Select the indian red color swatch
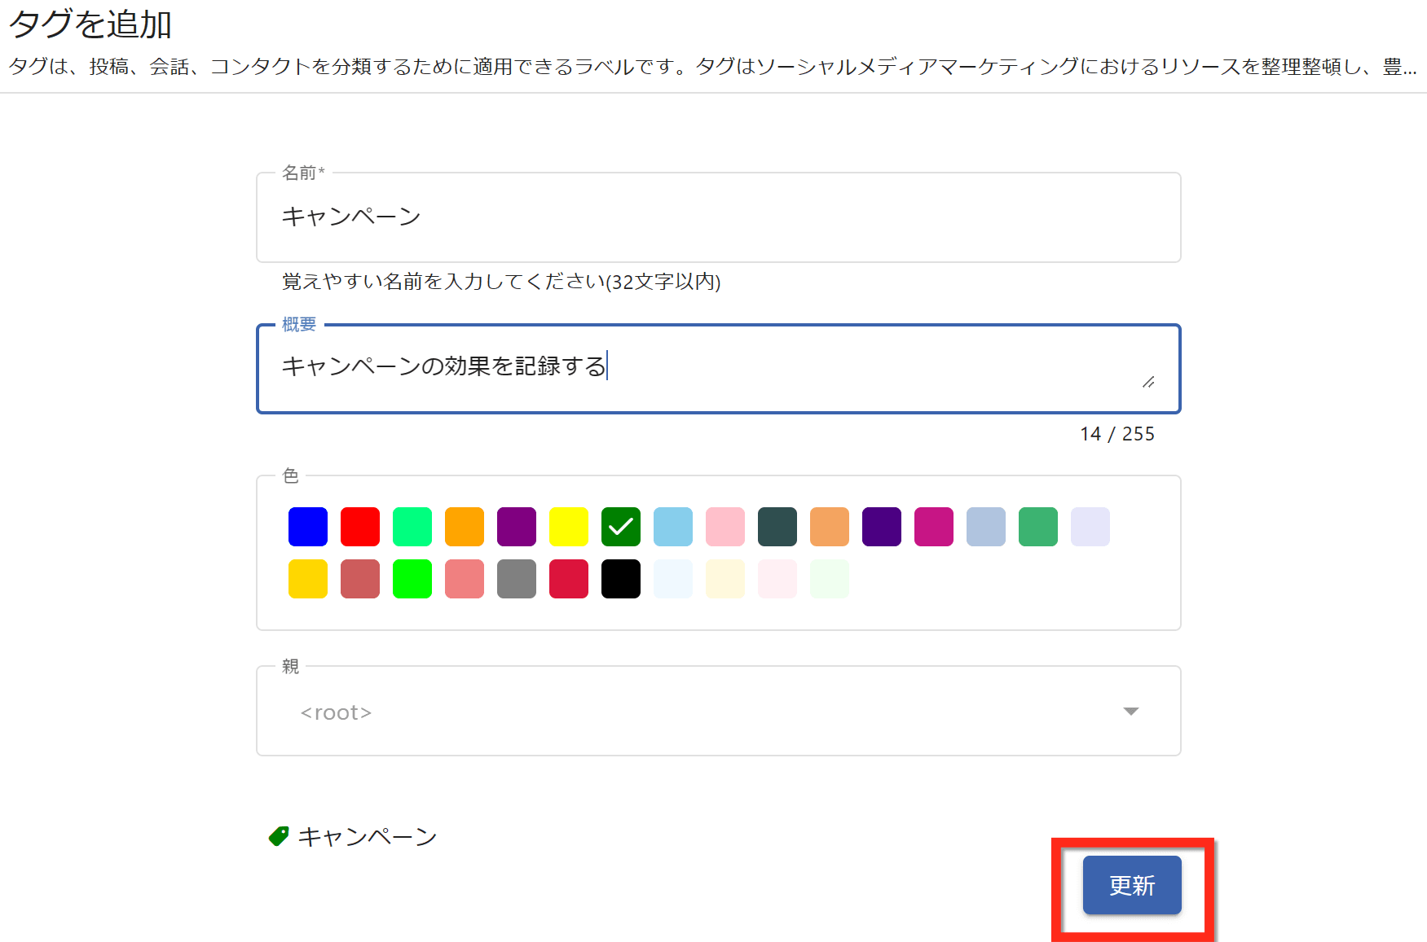This screenshot has width=1427, height=942. tap(360, 579)
